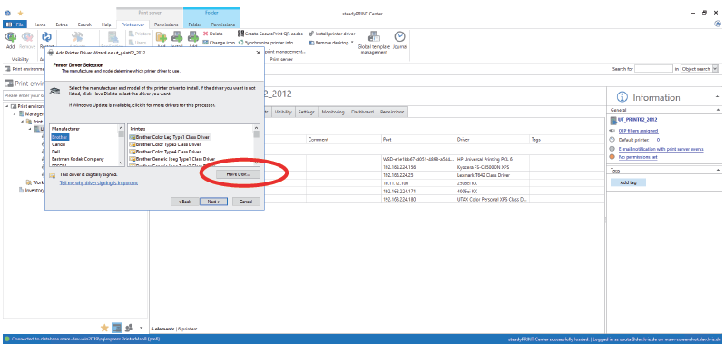Screen dimensions: 725x345
Task: Click Delete with the red X icon
Action: 212,34
